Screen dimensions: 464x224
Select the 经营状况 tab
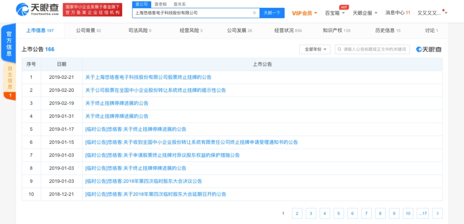click(x=288, y=31)
